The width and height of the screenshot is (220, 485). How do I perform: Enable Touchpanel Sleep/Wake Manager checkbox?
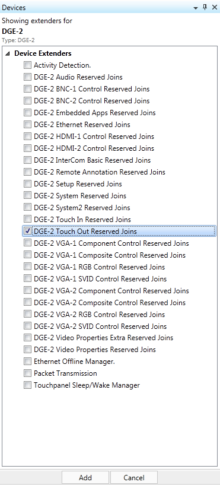(27, 385)
